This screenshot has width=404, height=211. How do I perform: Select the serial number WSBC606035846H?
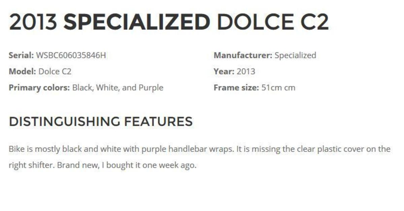tap(71, 55)
